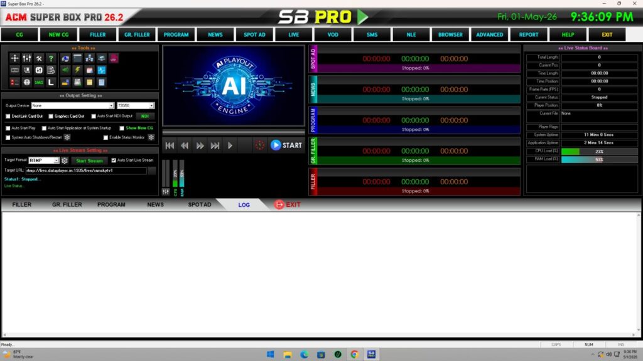
Task: Open the mixer sliders tool icon
Action: point(26,58)
